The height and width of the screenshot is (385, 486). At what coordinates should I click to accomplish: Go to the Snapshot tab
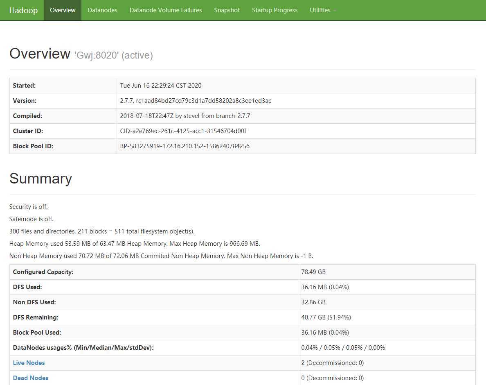tap(227, 10)
